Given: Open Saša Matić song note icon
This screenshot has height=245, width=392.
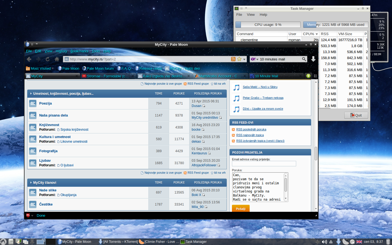Looking at the screenshot, I should click(237, 87).
